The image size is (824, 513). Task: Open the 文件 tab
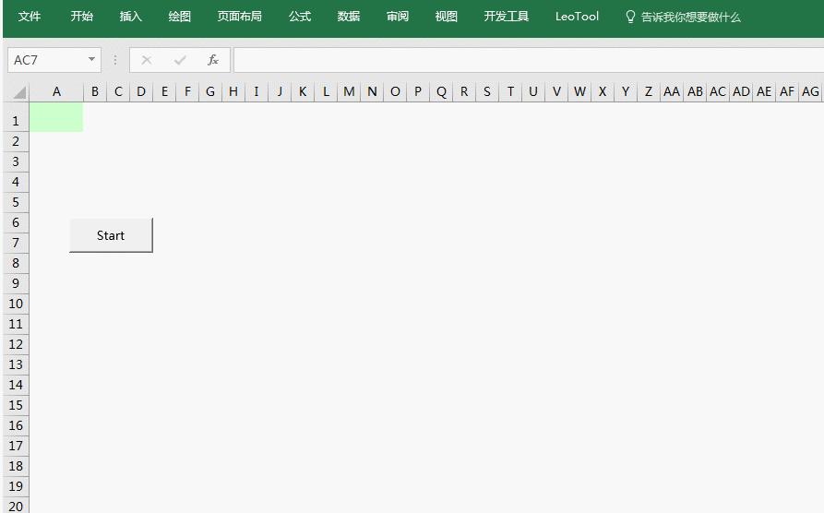tap(30, 17)
